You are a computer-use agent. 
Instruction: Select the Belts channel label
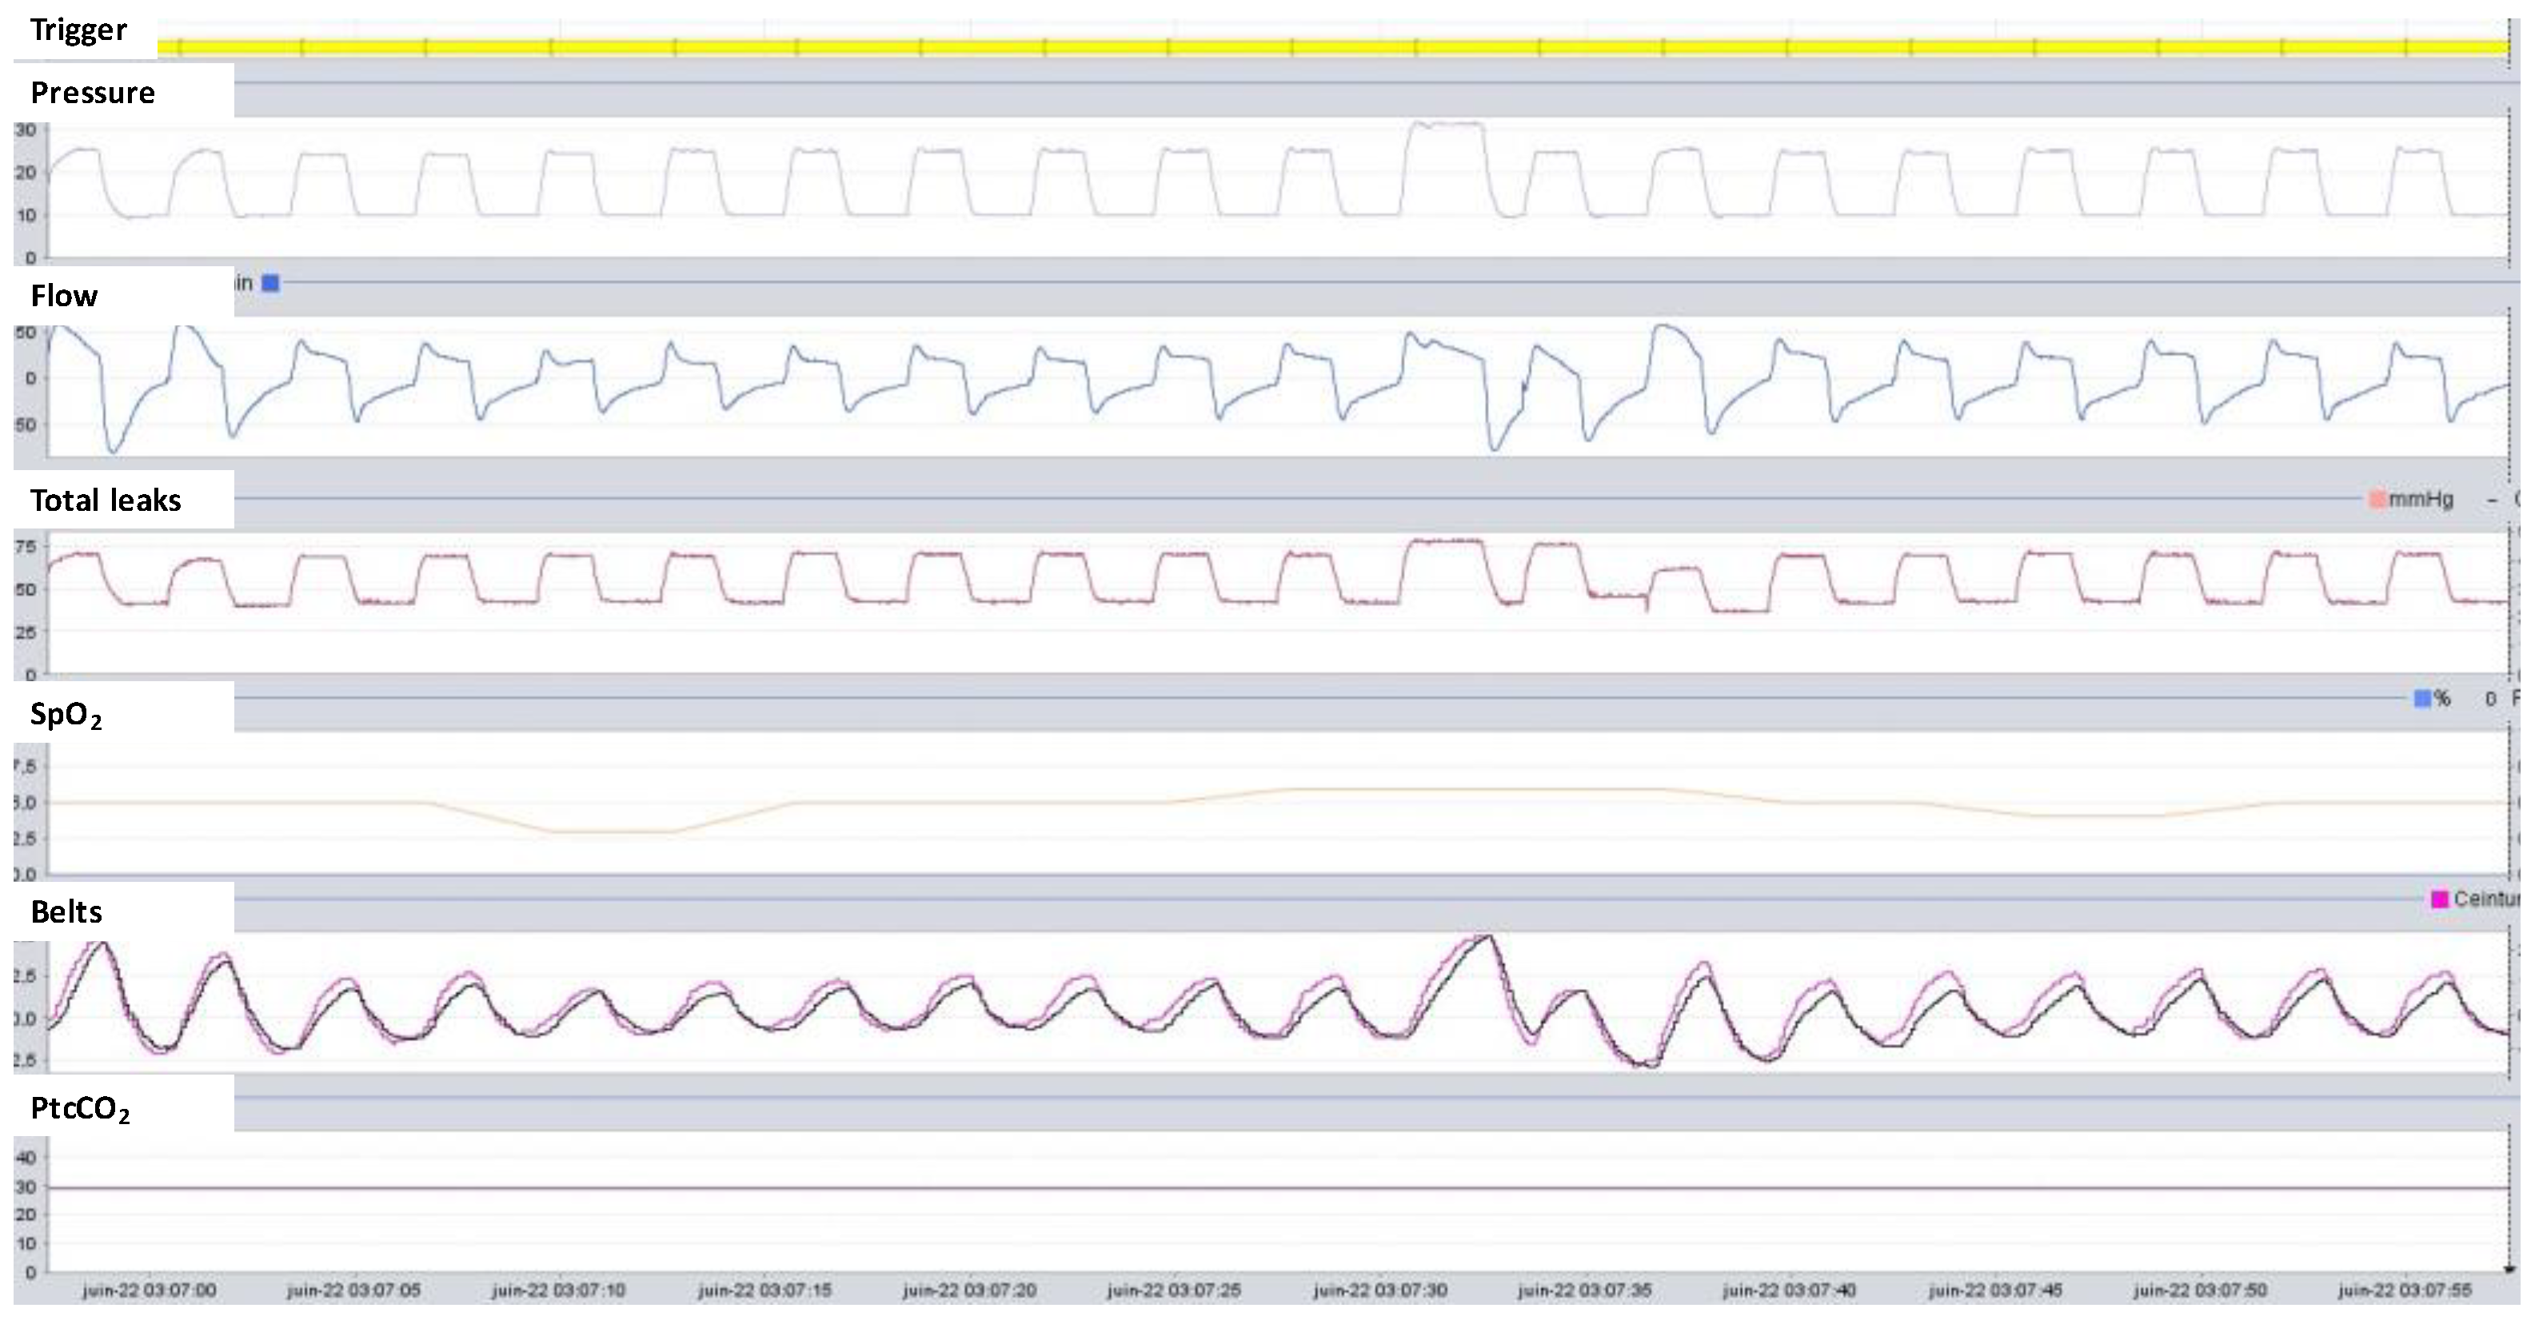coord(66,911)
